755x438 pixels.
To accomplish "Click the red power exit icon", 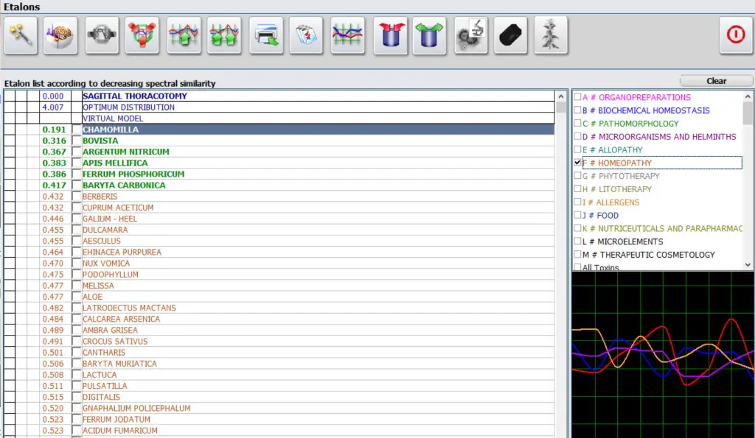I will [736, 35].
